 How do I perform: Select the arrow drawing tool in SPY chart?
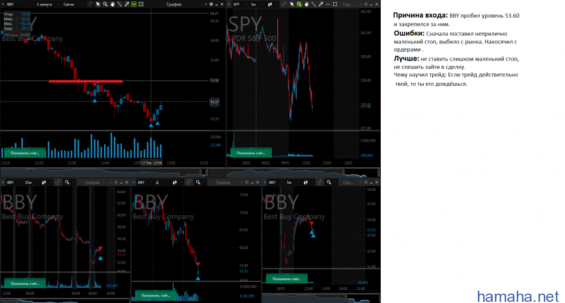(x=321, y=4)
